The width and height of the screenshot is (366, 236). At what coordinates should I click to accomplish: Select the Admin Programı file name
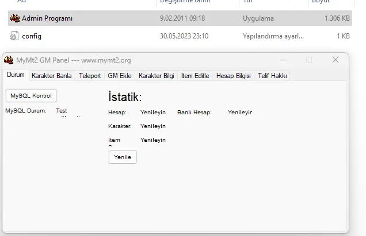pos(47,18)
